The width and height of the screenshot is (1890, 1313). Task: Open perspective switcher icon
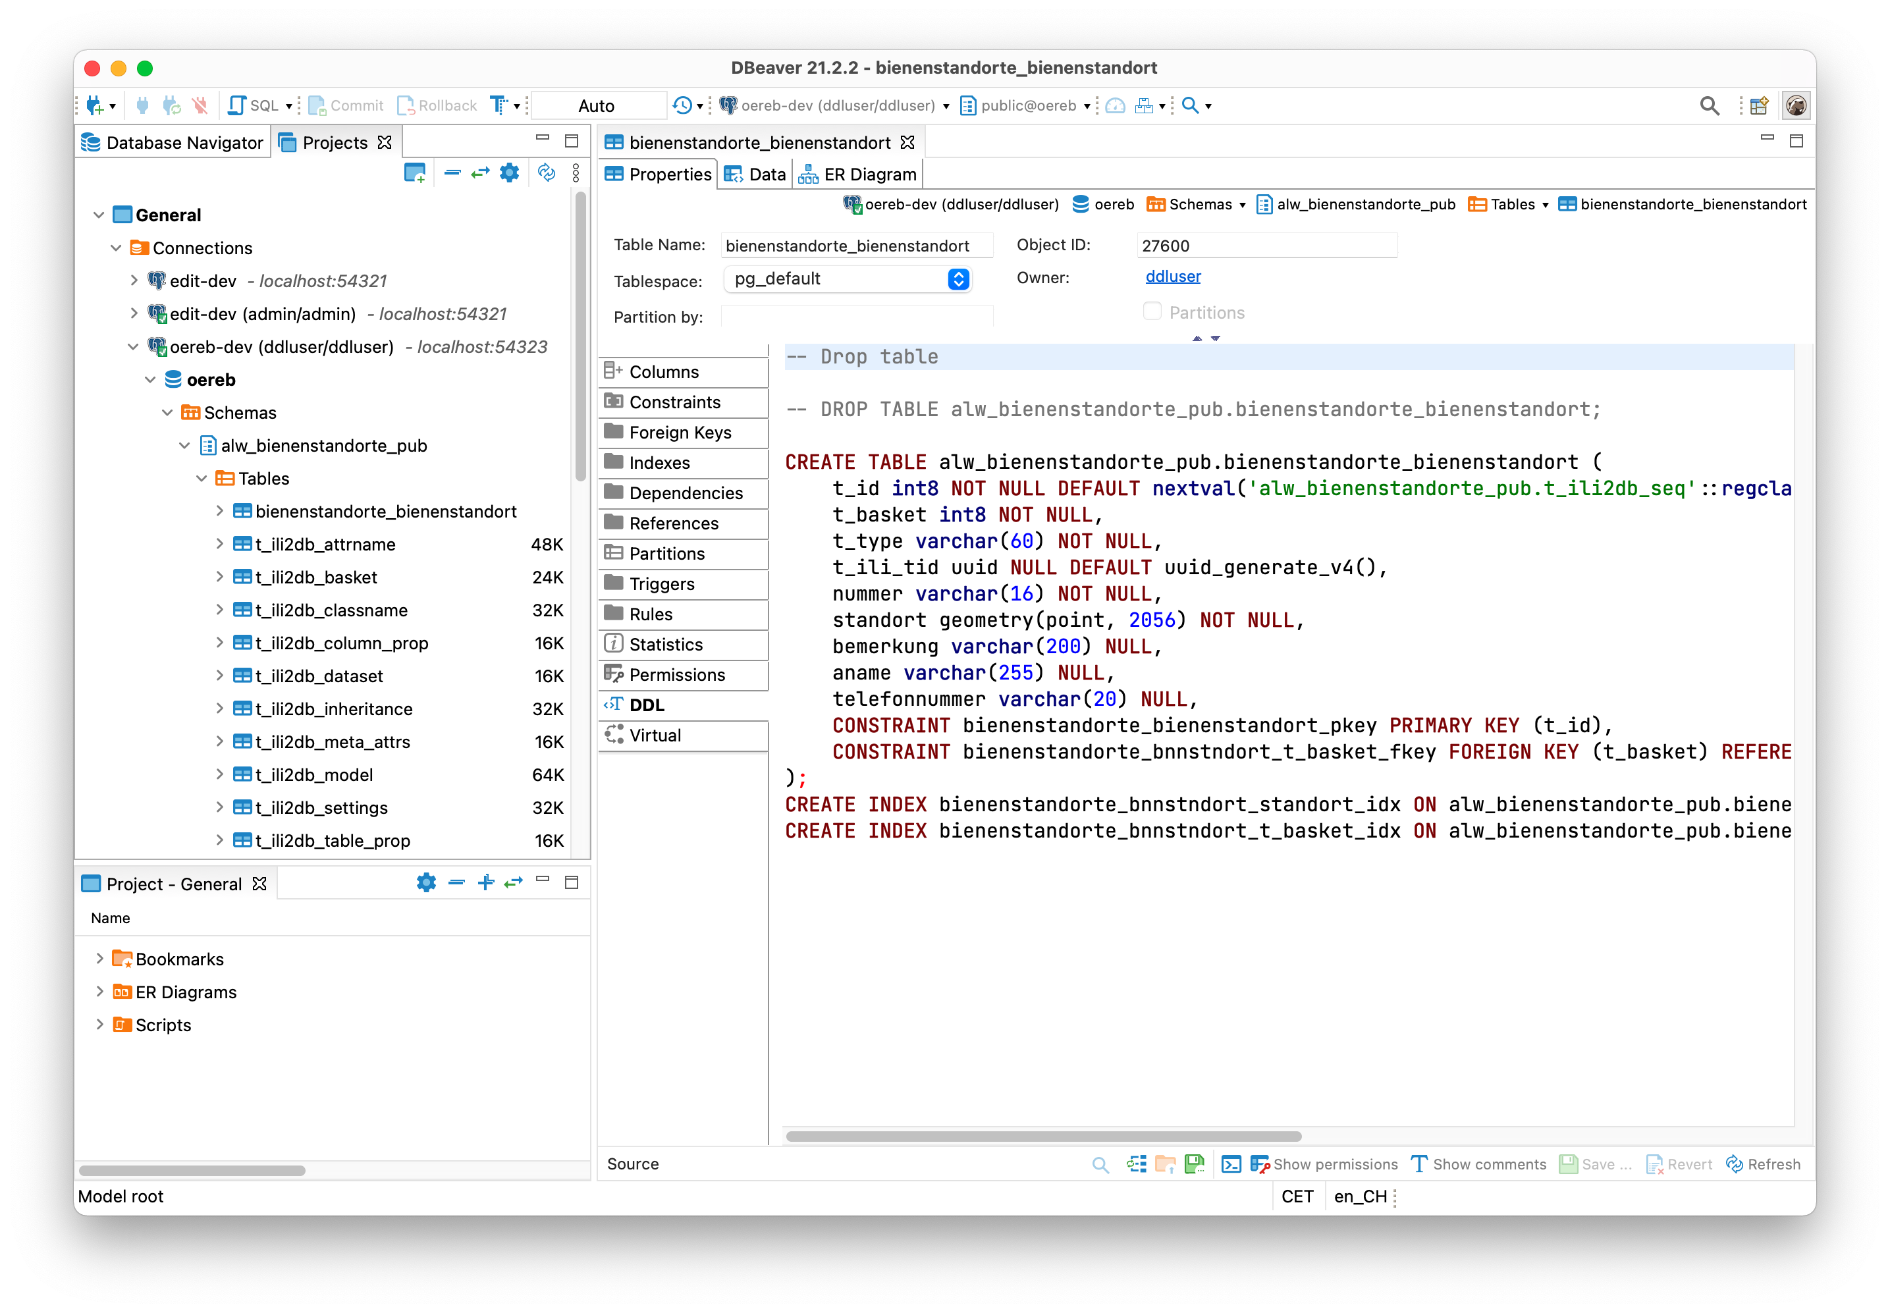pos(1758,105)
